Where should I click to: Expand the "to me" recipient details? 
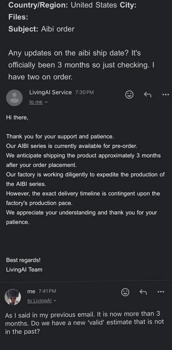(38, 102)
